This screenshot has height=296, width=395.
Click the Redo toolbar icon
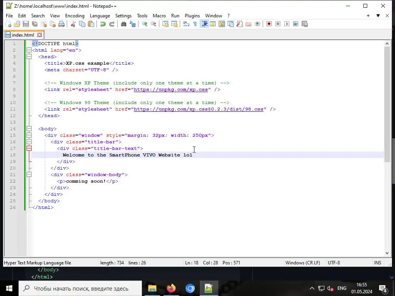tap(112, 24)
